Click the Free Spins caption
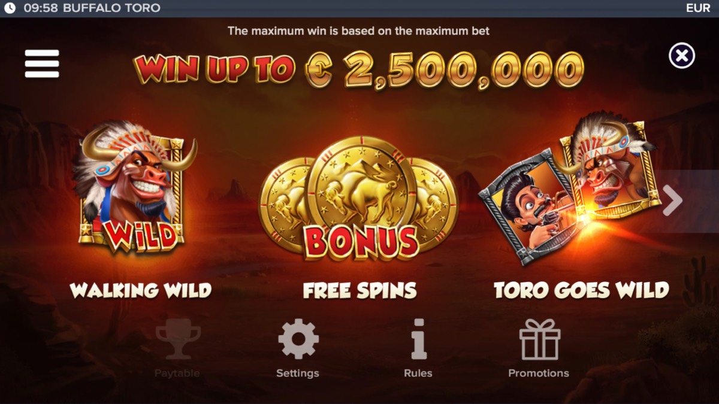719x404 pixels. point(359,290)
